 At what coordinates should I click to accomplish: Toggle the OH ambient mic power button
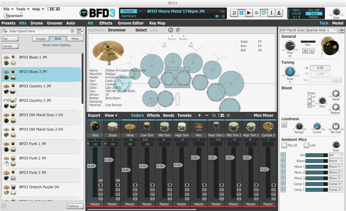pos(283,155)
